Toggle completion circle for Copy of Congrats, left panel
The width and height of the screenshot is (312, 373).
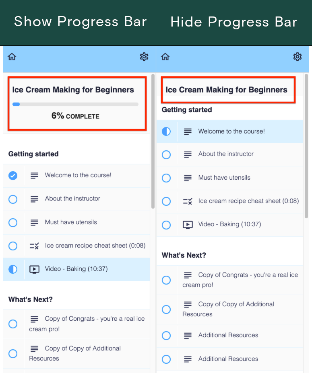(x=13, y=324)
